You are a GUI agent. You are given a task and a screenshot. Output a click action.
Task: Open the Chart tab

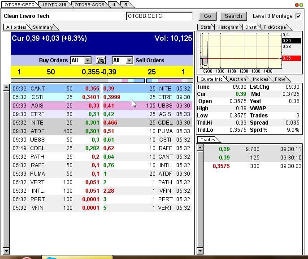[x=251, y=27]
